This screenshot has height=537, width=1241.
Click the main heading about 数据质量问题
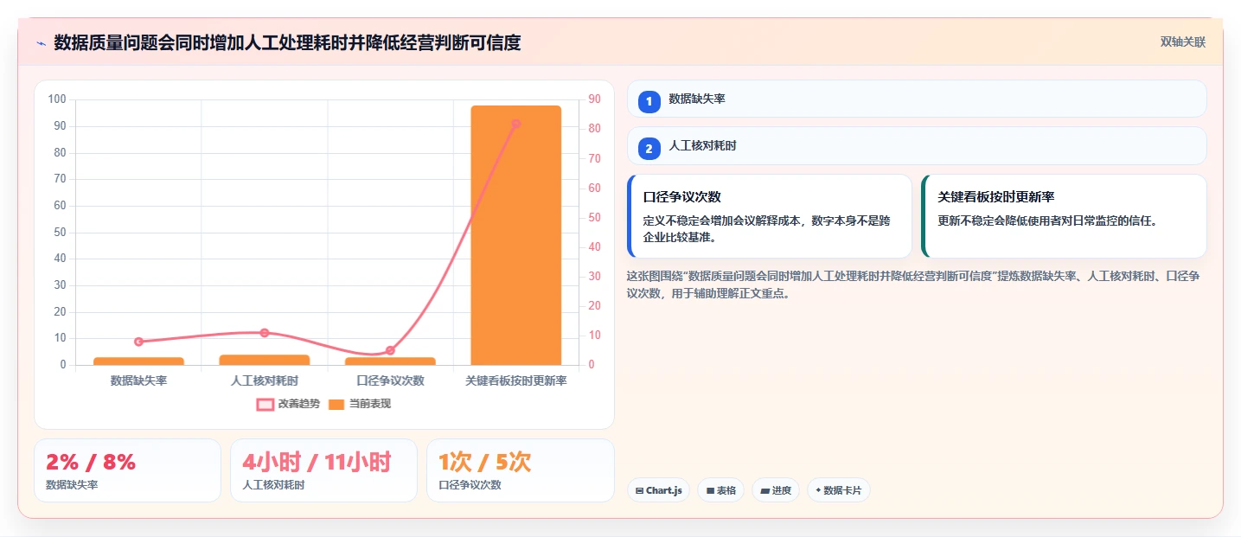(x=287, y=42)
